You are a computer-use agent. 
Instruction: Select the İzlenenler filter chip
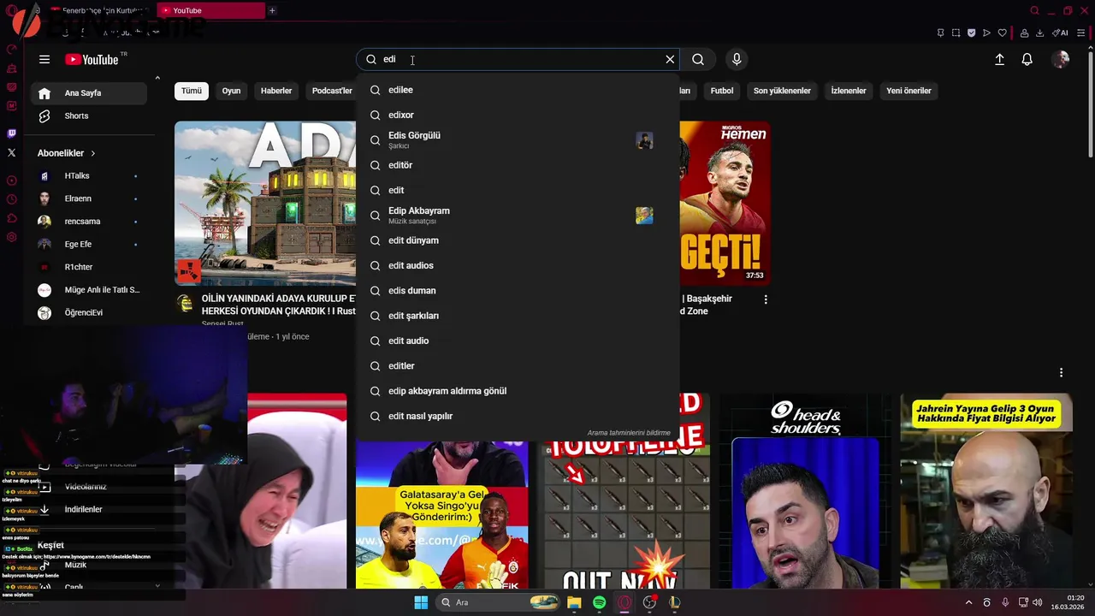point(849,91)
